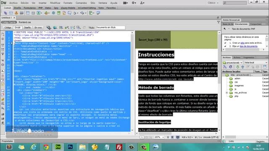The width and height of the screenshot is (269, 151).
Task: Select the pointer tool in status bar
Action: (x=142, y=137)
